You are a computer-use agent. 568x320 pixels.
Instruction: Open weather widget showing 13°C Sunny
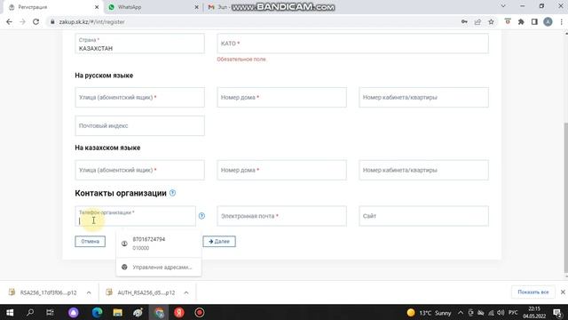[429, 312]
